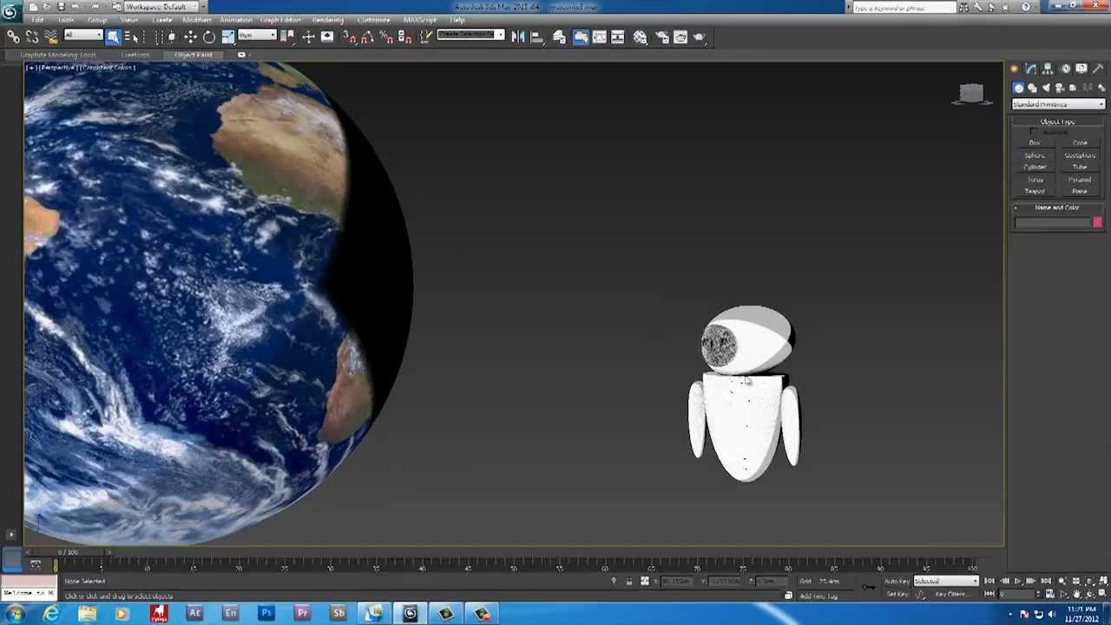Screen dimensions: 1111x625
Task: Pick the Select and Move tool
Action: [x=190, y=36]
